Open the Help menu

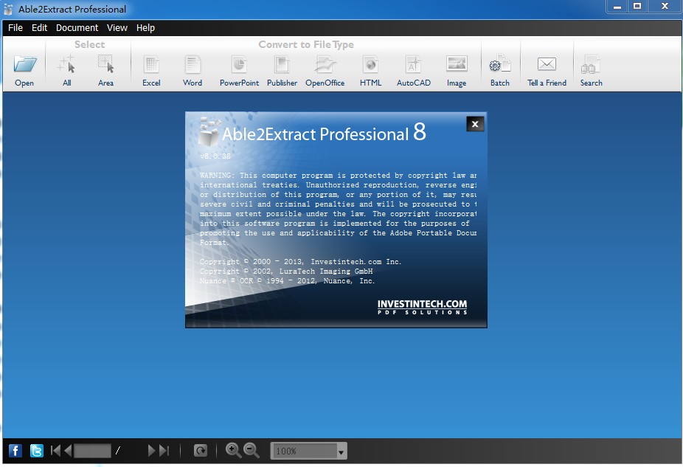145,28
